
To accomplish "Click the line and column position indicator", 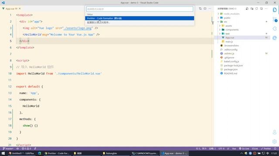I will (x=201, y=149).
